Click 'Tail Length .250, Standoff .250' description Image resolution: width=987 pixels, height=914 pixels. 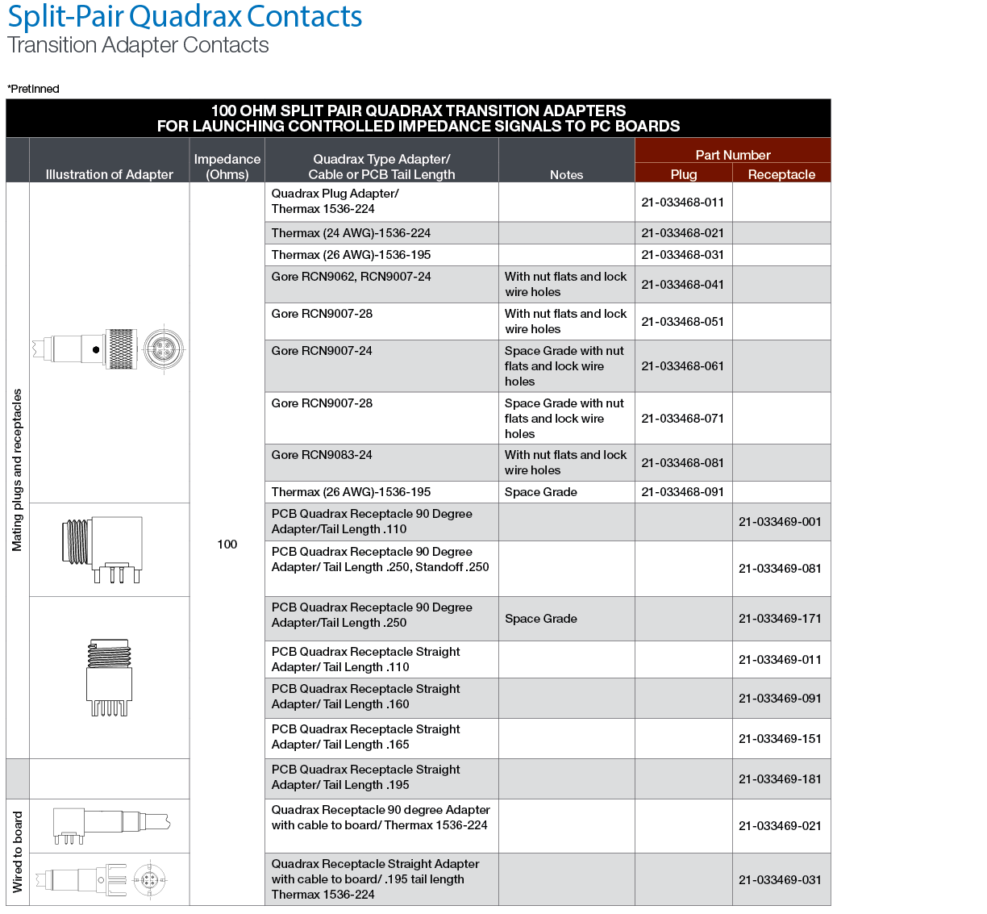coord(380,559)
